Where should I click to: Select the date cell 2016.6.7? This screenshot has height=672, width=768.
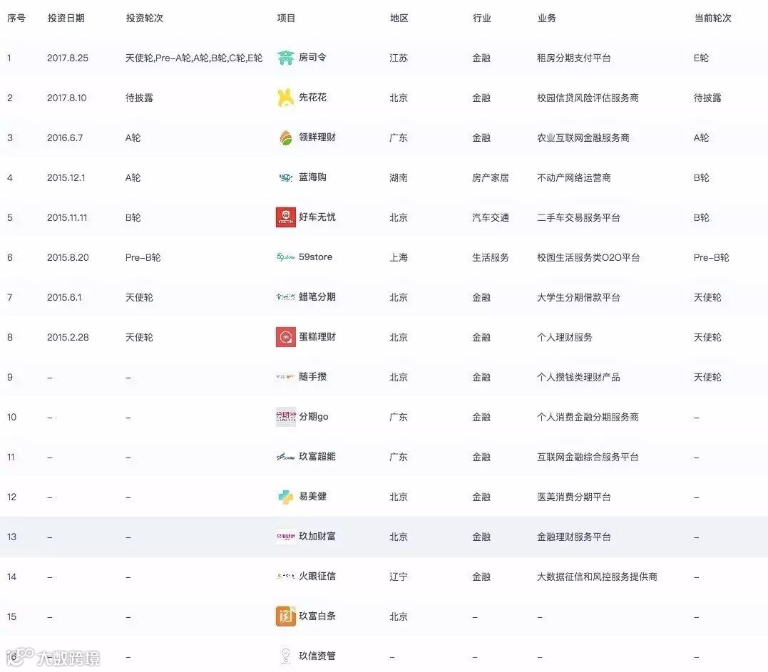click(65, 138)
